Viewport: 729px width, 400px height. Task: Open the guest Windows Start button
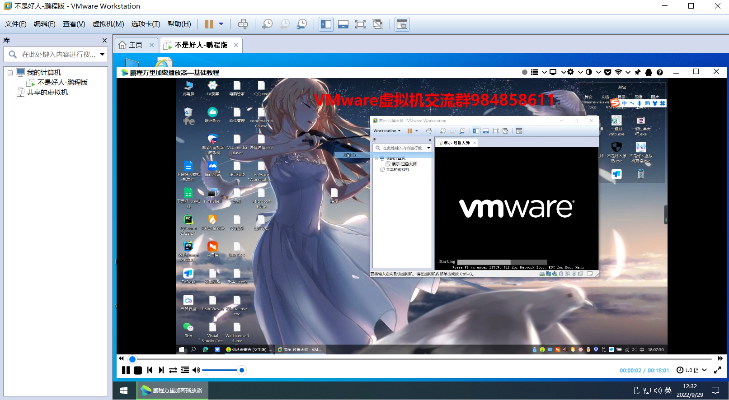click(x=124, y=391)
